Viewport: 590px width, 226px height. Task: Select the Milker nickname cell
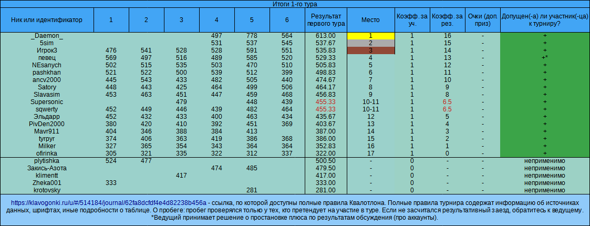(47, 146)
